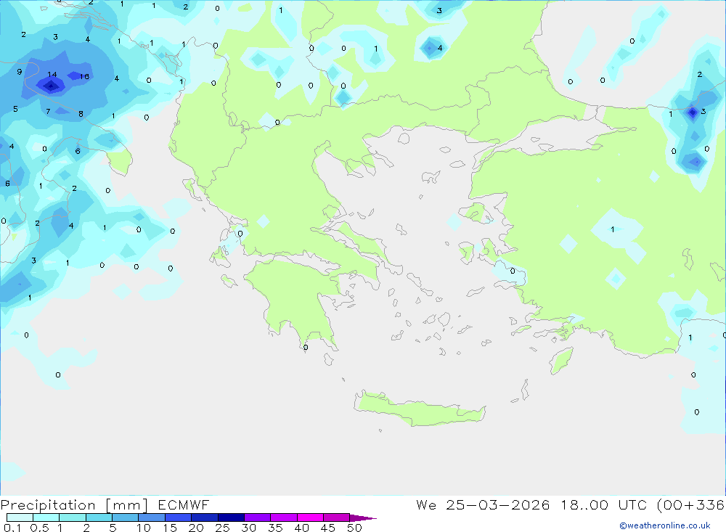
Task: Click the 0.5–1 mm legend color swatch
Action: pos(46,517)
